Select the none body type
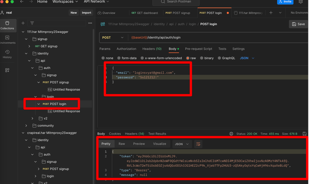This screenshot has height=184, width=309. [103, 58]
